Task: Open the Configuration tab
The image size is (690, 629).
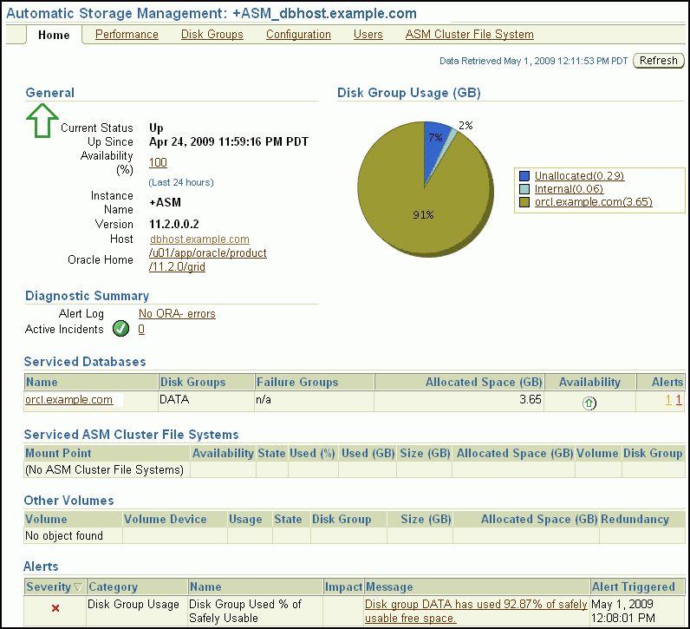Action: point(298,35)
